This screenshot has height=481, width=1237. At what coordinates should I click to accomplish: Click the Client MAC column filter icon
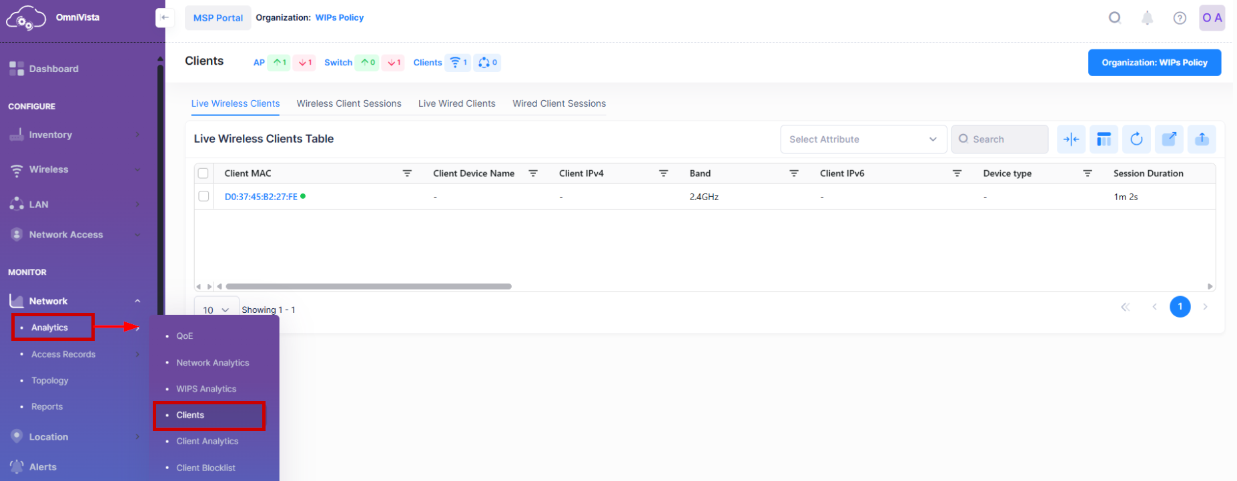pyautogui.click(x=407, y=173)
